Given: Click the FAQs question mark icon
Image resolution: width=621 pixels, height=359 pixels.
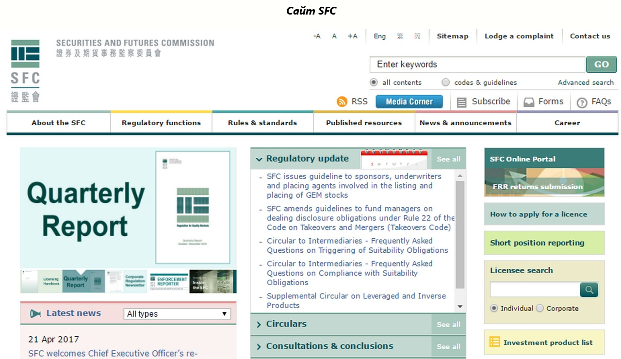Looking at the screenshot, I should 582,102.
